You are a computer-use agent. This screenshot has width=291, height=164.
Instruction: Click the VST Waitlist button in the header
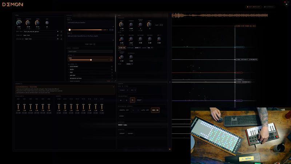click(x=254, y=7)
